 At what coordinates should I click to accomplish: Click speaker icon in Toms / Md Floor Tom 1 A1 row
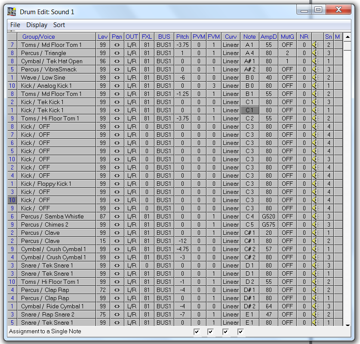[x=316, y=45]
